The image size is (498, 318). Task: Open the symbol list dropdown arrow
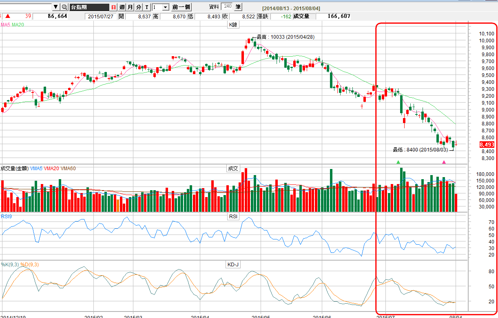point(56,7)
